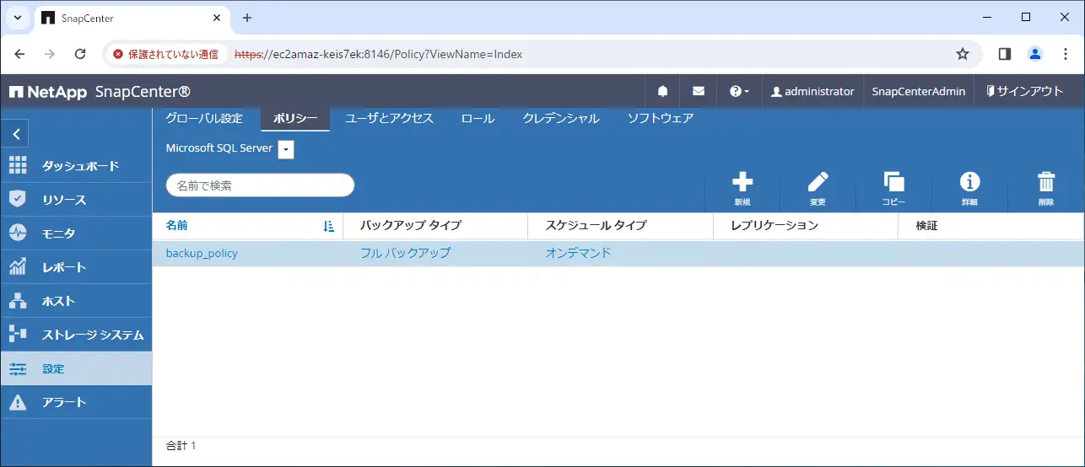The image size is (1085, 467).
Task: Click the SnapCenterAdmin role link
Action: (x=918, y=91)
